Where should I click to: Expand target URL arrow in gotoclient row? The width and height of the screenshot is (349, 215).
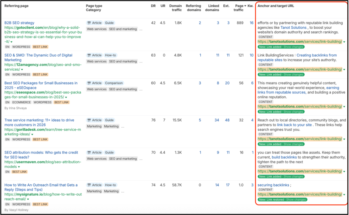click(344, 42)
